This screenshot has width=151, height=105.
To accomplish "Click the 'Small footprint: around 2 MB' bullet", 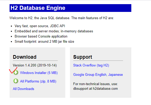I will [x=44, y=42].
